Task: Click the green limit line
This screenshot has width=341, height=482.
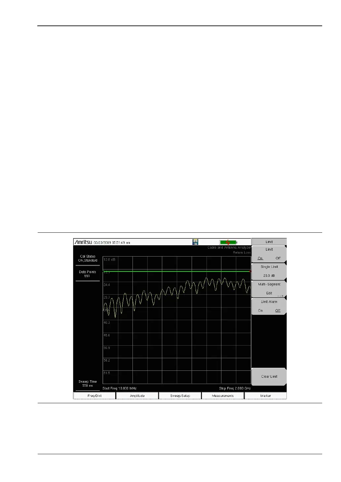Action: tap(177, 271)
